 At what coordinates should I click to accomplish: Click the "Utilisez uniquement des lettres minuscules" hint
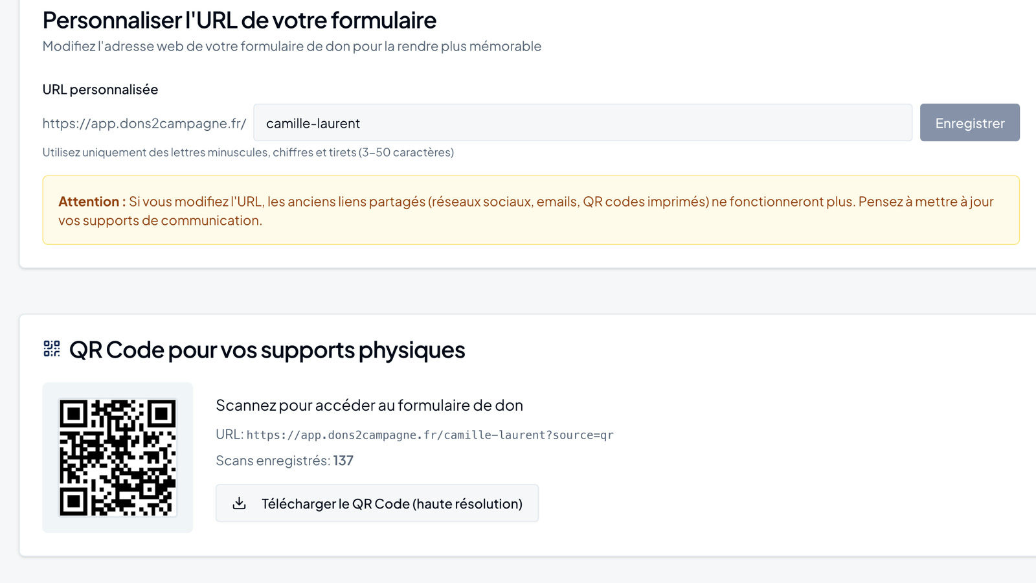(x=248, y=152)
